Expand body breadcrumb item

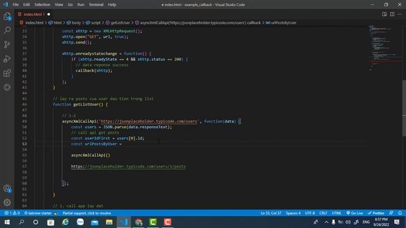[x=74, y=23]
